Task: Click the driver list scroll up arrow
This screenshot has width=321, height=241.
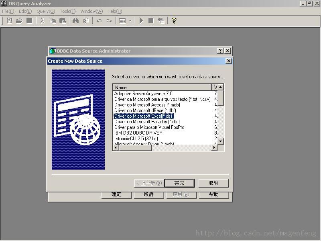Action: 220,87
